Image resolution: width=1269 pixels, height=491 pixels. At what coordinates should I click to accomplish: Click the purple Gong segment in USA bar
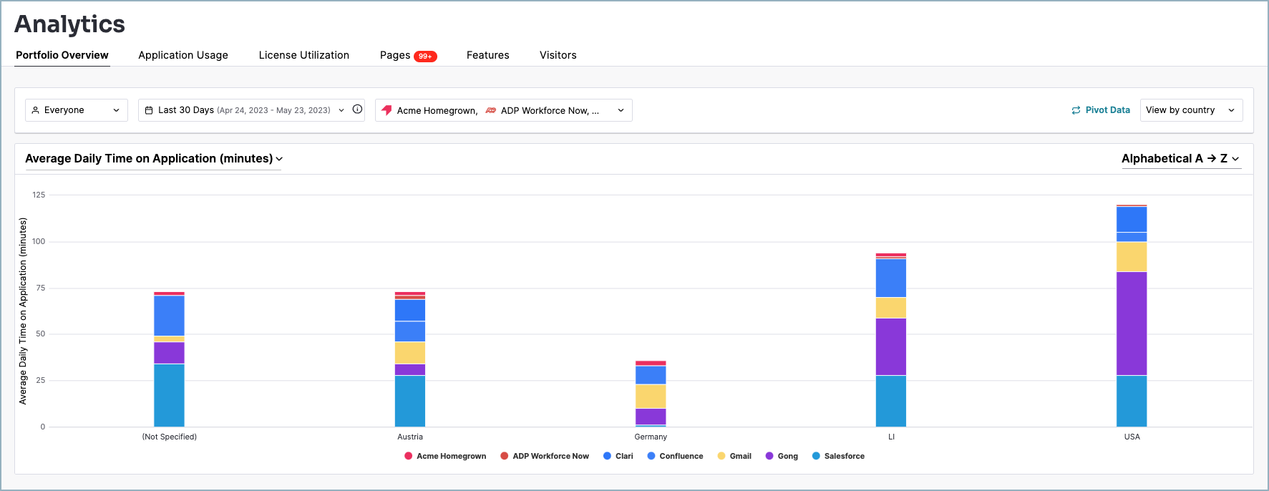coord(1132,324)
